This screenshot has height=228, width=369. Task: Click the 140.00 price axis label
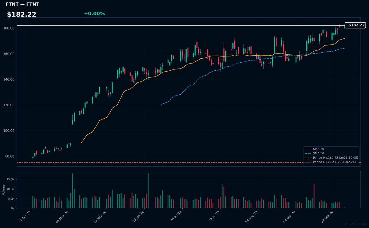(x=9, y=79)
